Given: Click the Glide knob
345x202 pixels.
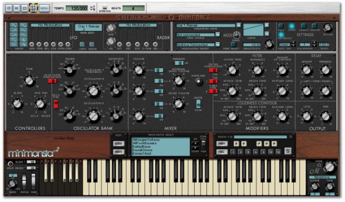Looking at the screenshot, I should coord(18,104).
